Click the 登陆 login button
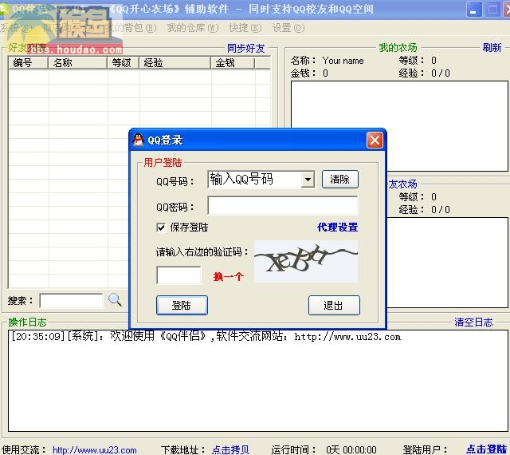 pyautogui.click(x=182, y=306)
